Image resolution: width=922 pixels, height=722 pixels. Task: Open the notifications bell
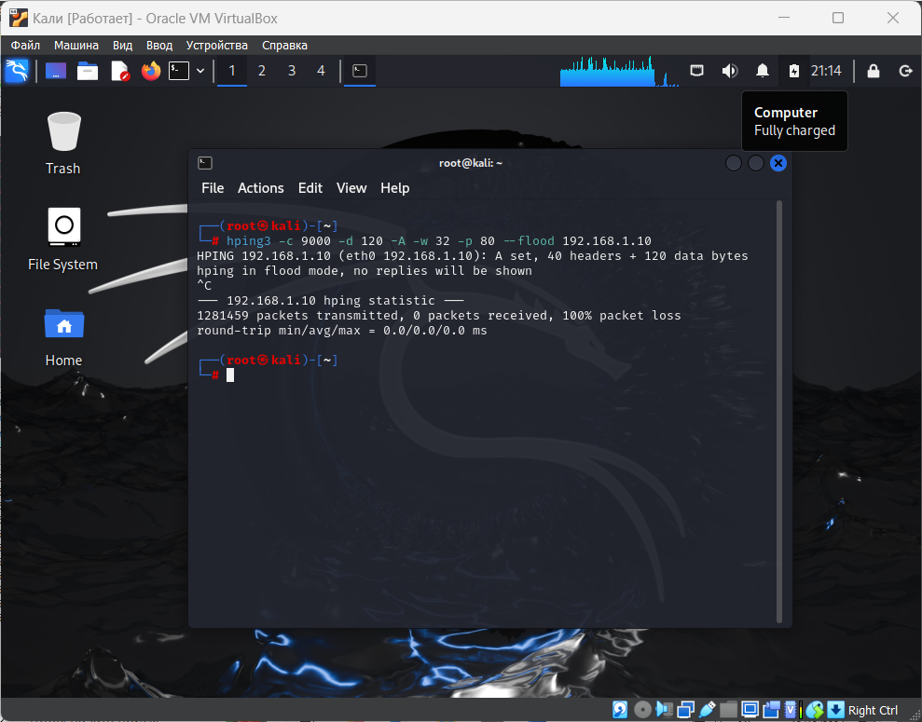coord(762,71)
